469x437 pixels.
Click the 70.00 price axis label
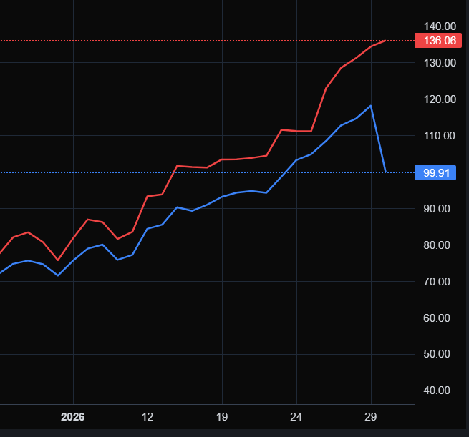437,281
